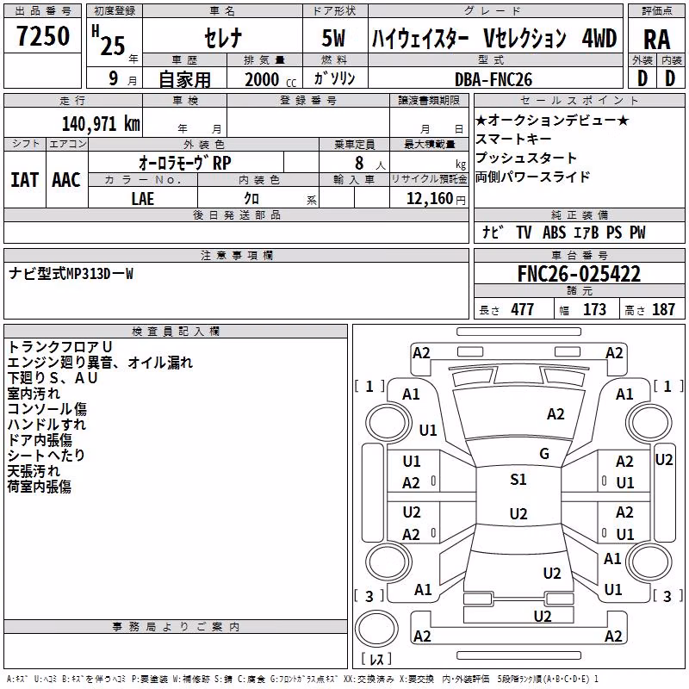Click the length value "477"
This screenshot has width=689, height=689.
(522, 310)
